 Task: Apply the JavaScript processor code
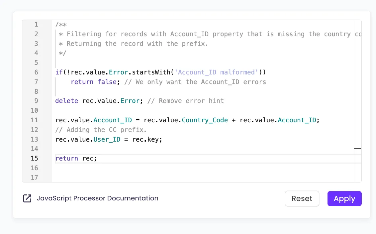[x=344, y=199]
